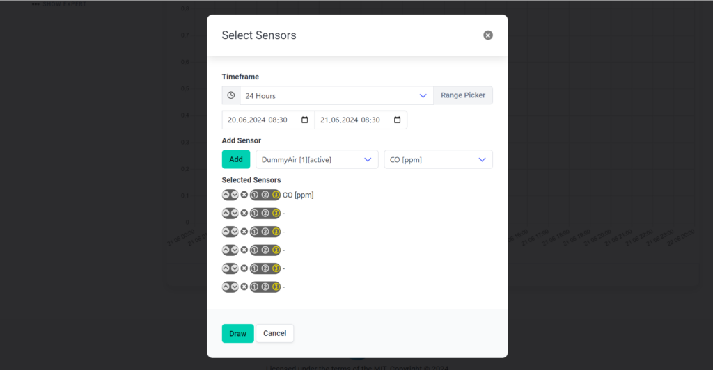Click the start datetime field 20.06.2024 08:30
Image resolution: width=713 pixels, height=370 pixels.
pyautogui.click(x=268, y=120)
